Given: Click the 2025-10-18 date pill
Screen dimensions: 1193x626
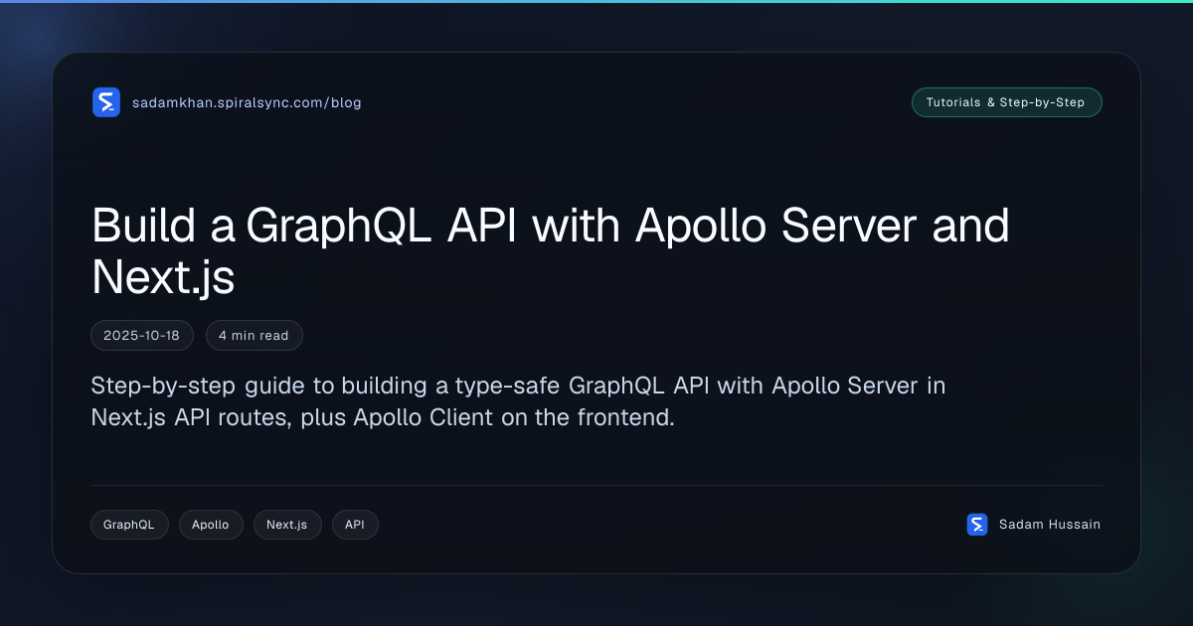Looking at the screenshot, I should (141, 336).
